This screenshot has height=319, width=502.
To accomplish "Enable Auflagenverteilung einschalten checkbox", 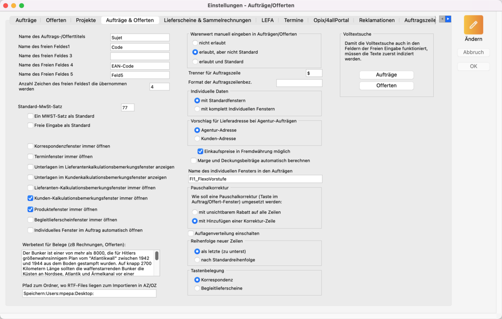I will (x=191, y=234).
